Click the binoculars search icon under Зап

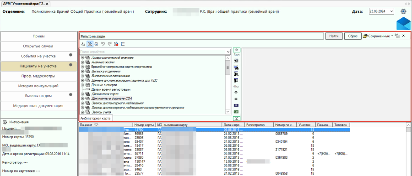tap(236, 67)
